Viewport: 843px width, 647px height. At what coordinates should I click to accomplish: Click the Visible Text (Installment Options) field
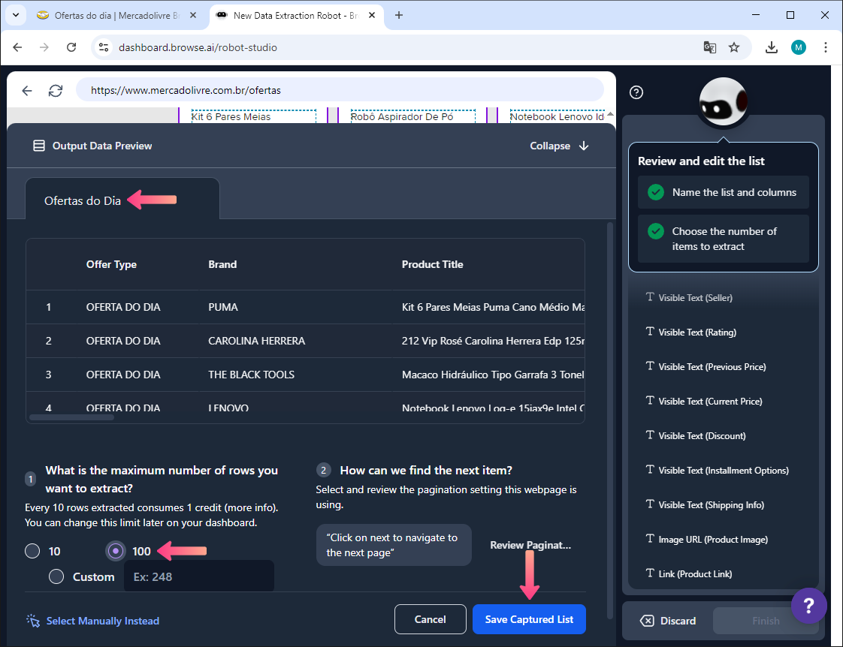[x=718, y=471]
